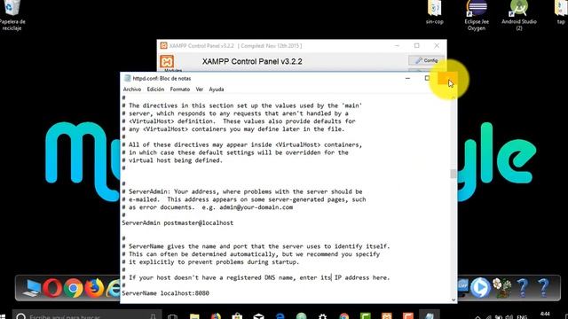Select the tap folder on desktop
568x319 pixels.
click(x=561, y=12)
